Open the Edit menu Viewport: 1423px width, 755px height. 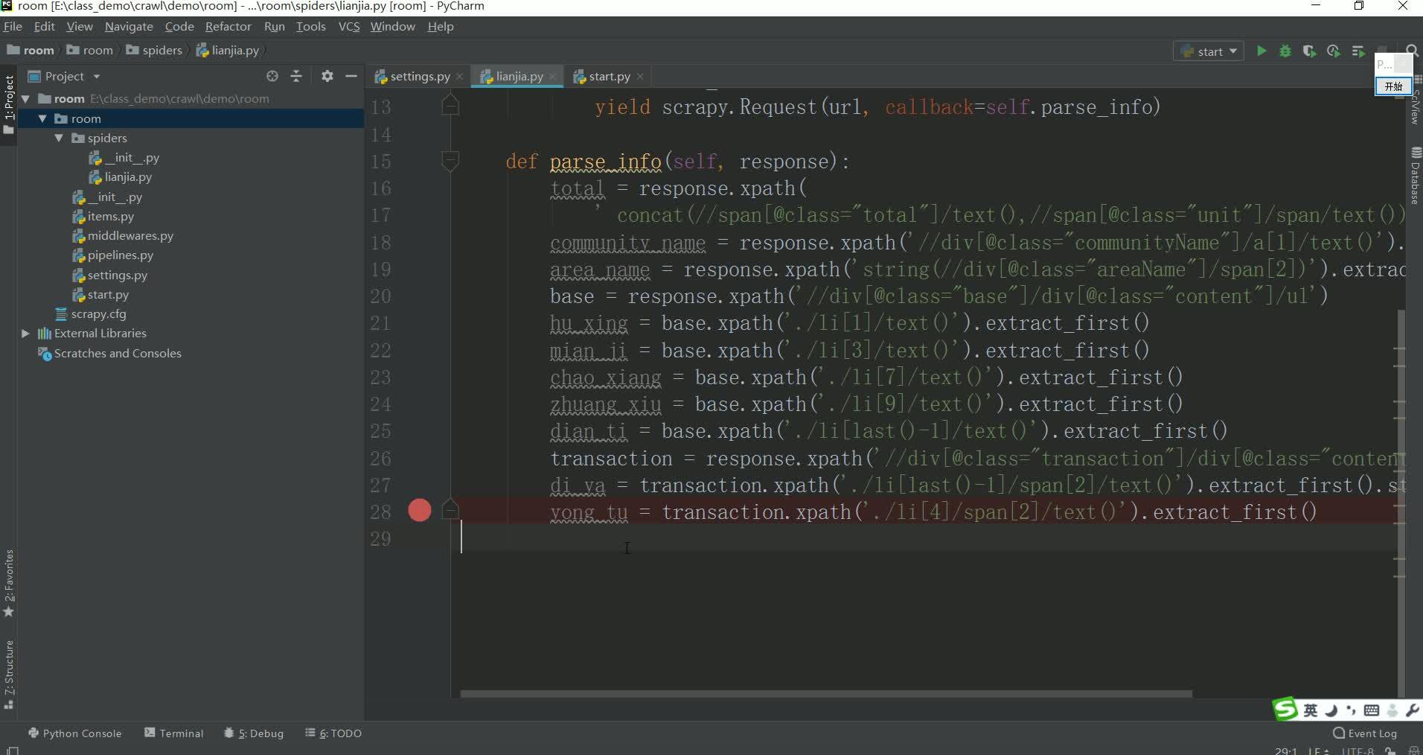point(45,27)
